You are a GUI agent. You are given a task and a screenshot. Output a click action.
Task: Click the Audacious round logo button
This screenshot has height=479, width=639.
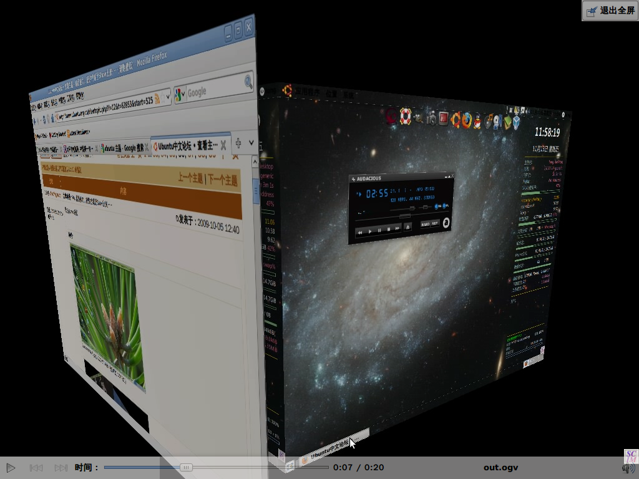(446, 222)
